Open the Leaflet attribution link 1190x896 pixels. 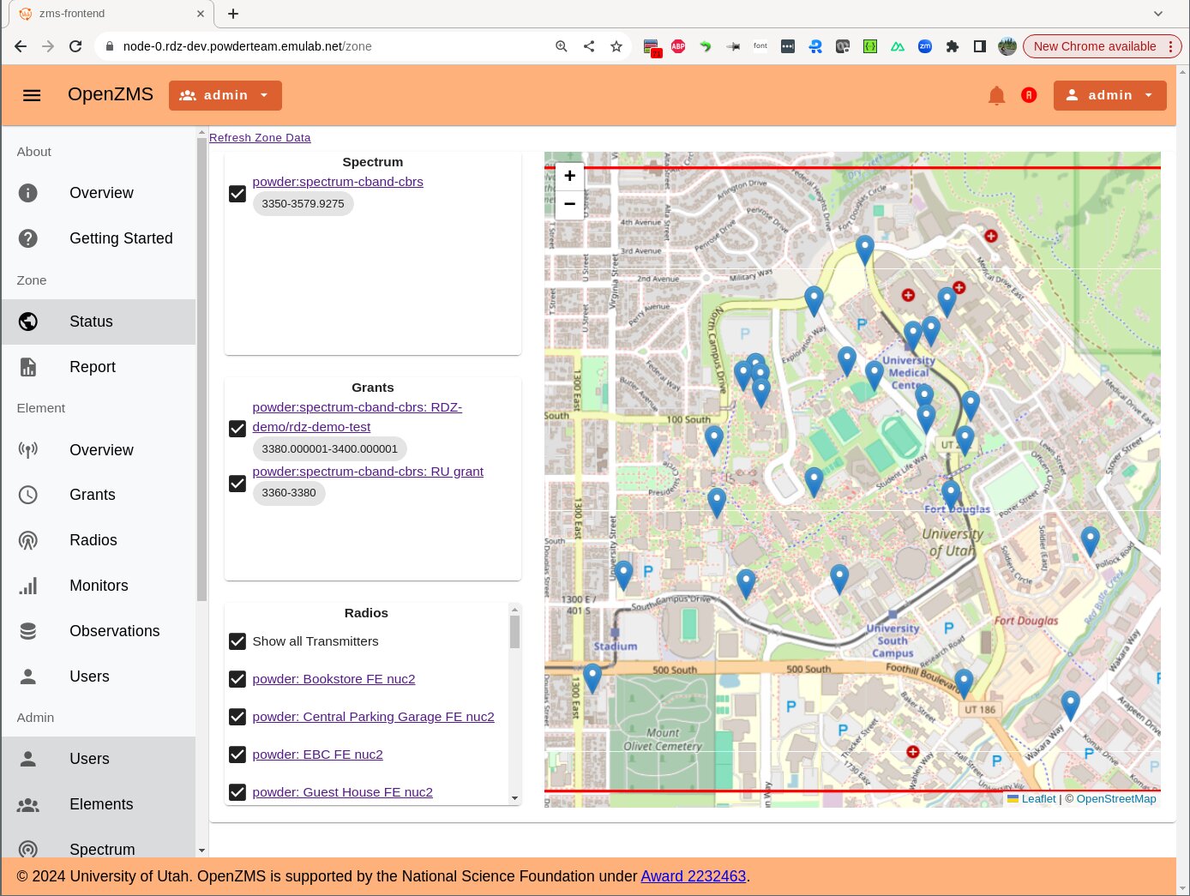pos(1038,799)
